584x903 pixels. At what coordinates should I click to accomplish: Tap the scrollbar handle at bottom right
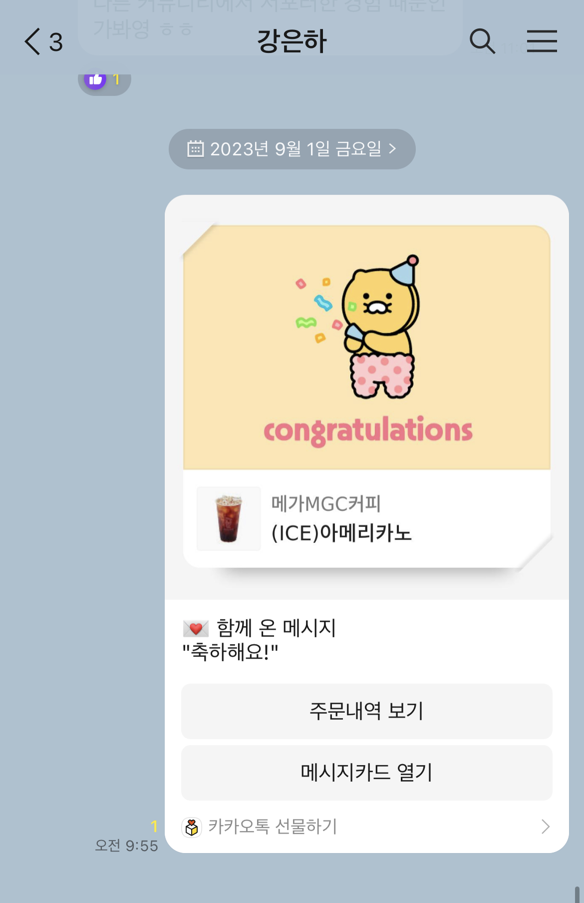(x=577, y=895)
